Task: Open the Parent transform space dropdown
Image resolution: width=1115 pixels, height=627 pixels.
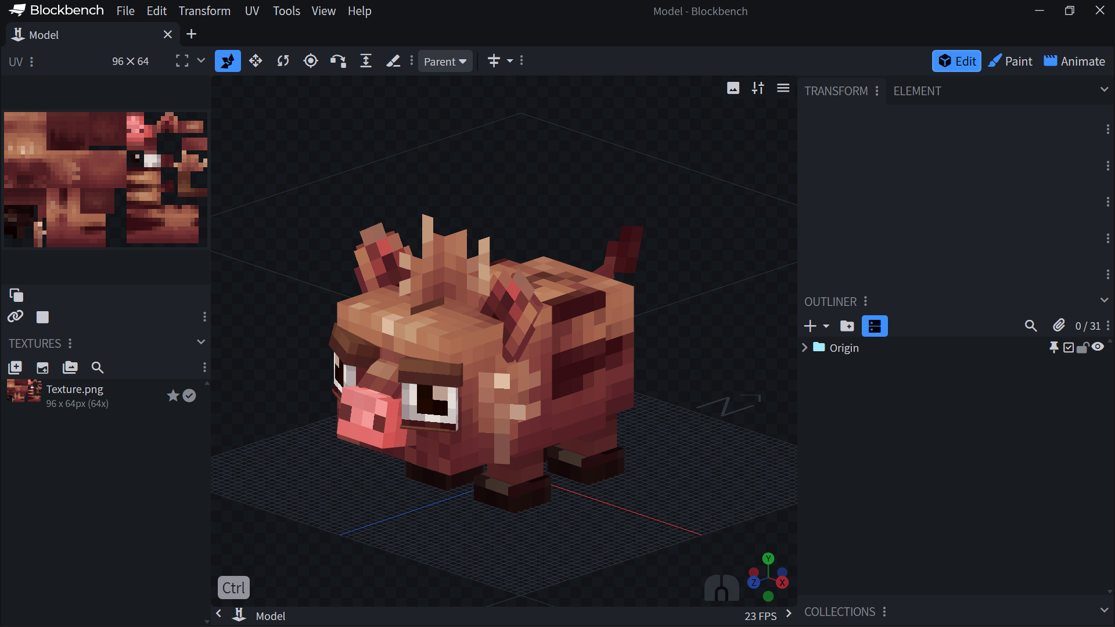Action: (x=445, y=62)
